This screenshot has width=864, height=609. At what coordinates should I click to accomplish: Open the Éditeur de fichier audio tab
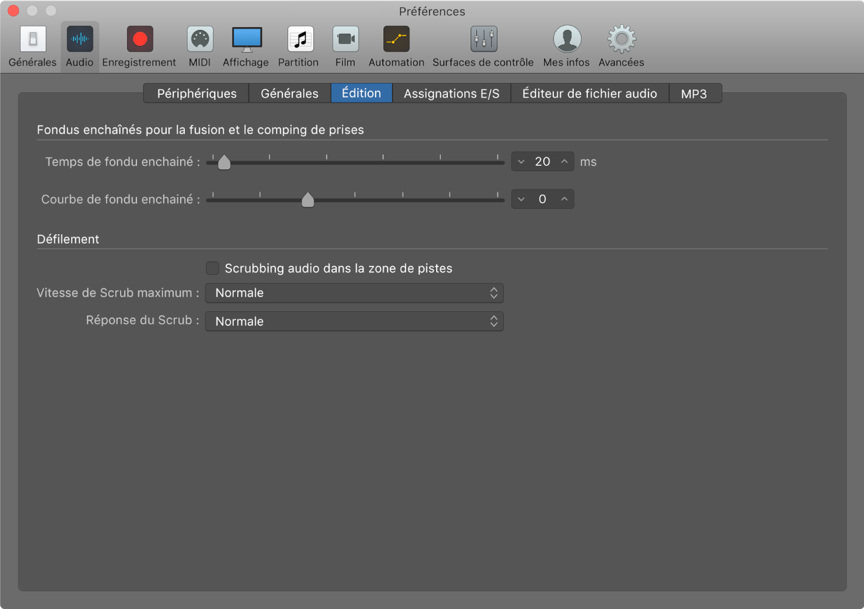[x=589, y=94]
